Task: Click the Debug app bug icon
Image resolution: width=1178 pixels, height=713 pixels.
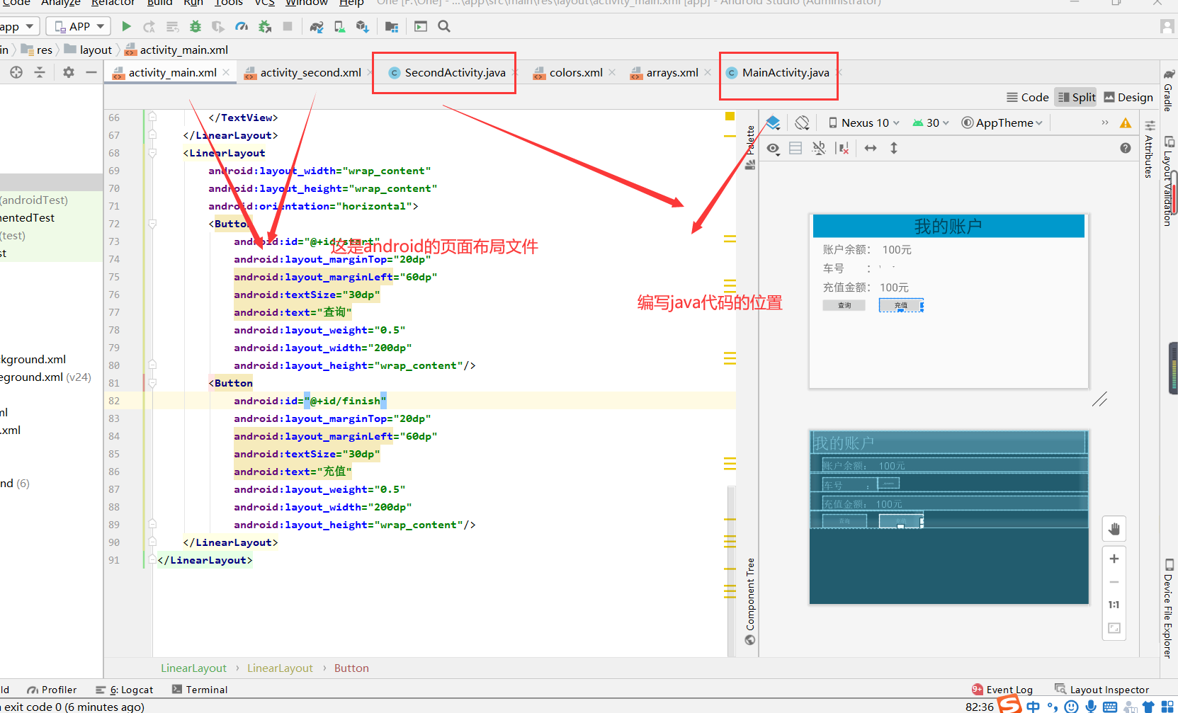Action: pos(196,26)
